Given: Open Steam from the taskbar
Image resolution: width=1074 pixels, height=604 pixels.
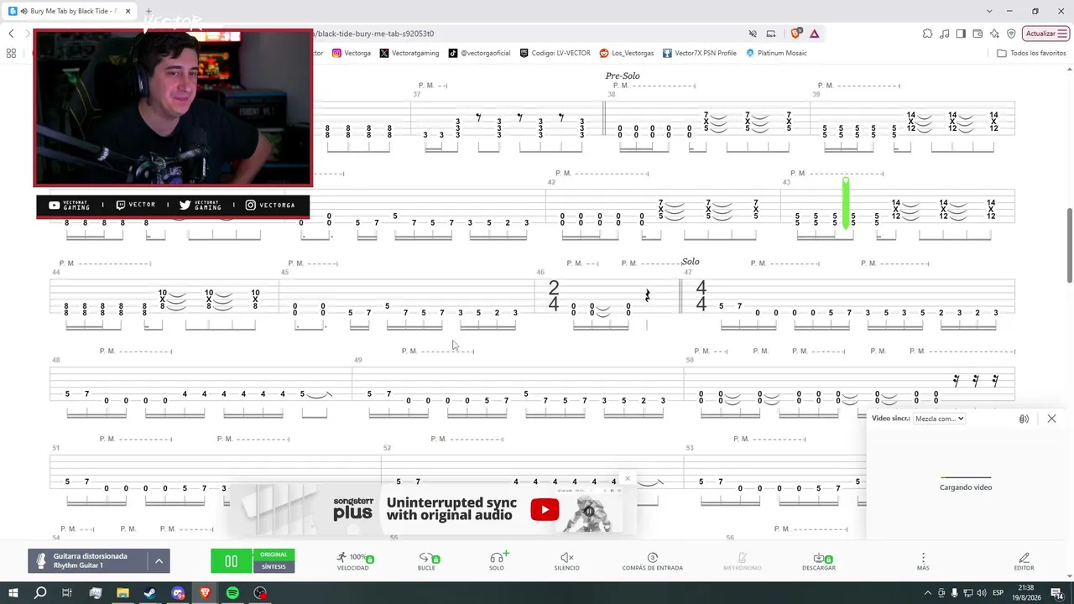Looking at the screenshot, I should click(150, 593).
